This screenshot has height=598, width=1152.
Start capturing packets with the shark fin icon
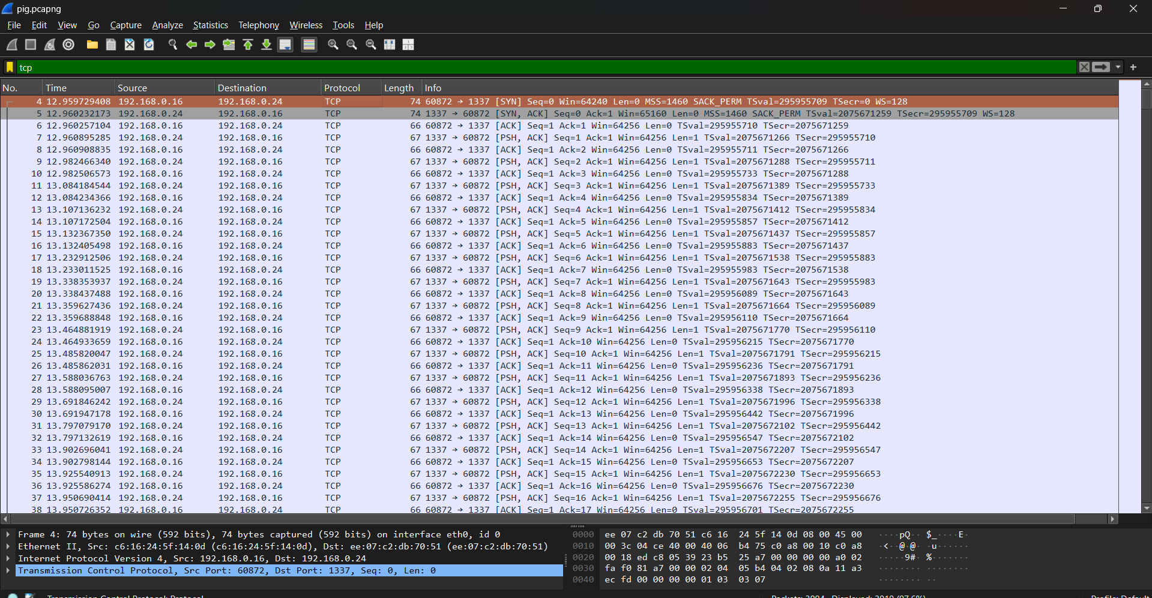tap(12, 44)
